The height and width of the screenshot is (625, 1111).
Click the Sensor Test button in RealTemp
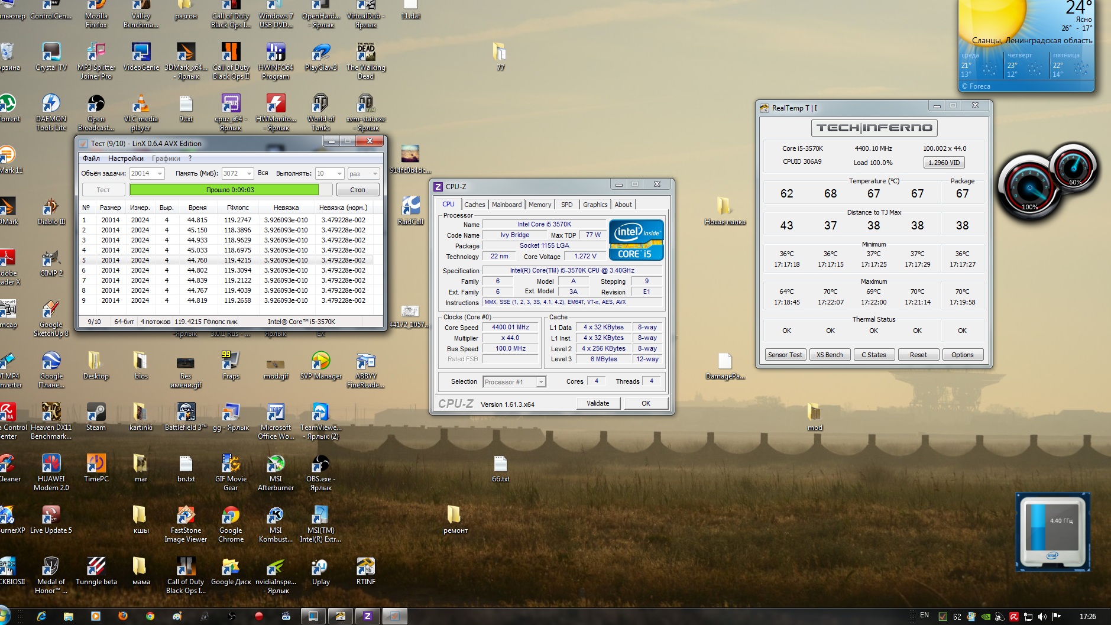point(785,355)
